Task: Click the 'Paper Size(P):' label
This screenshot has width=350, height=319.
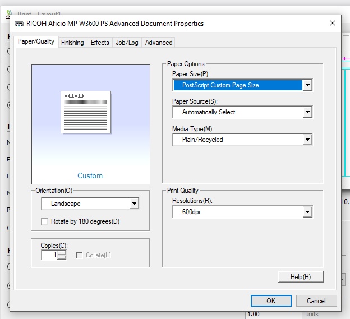Action: (191, 74)
